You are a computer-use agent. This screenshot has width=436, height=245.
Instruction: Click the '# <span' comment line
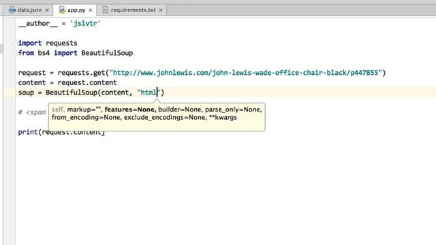[32, 112]
